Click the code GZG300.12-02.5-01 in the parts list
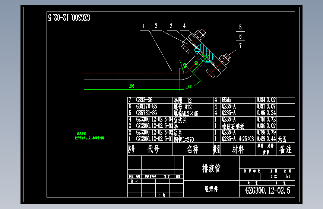This screenshot has width=323, height=209. coord(155,139)
